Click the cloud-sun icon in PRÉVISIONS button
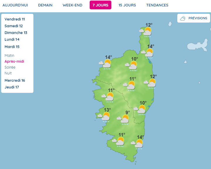 click(183, 18)
